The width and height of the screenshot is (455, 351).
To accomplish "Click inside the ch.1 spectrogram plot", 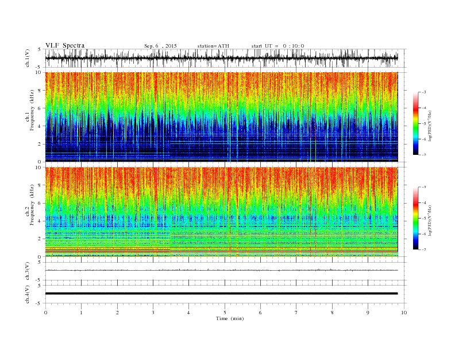I will click(221, 117).
